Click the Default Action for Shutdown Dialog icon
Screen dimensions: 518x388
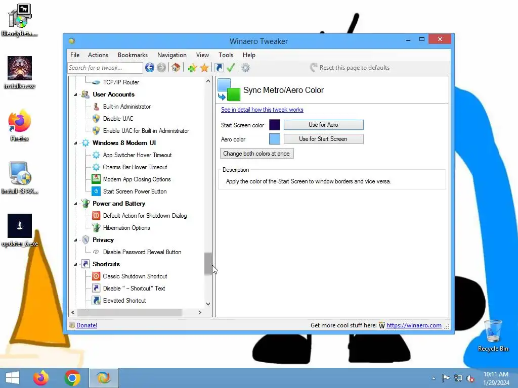[x=96, y=216]
